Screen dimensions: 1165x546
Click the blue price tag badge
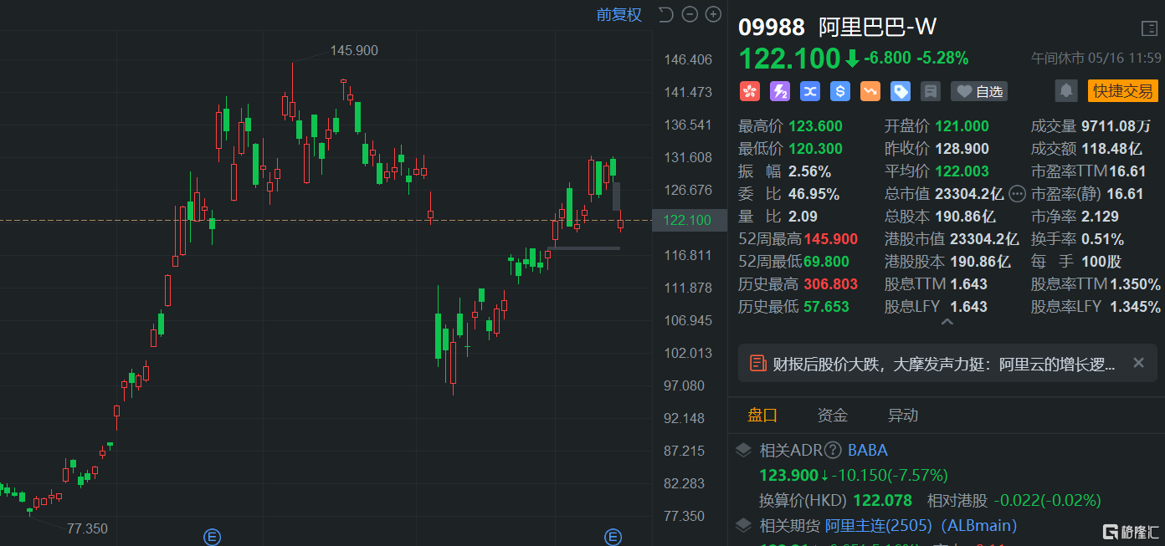(901, 91)
